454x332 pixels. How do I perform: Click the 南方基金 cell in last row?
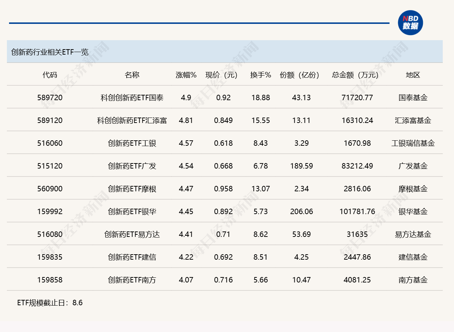coord(413,280)
